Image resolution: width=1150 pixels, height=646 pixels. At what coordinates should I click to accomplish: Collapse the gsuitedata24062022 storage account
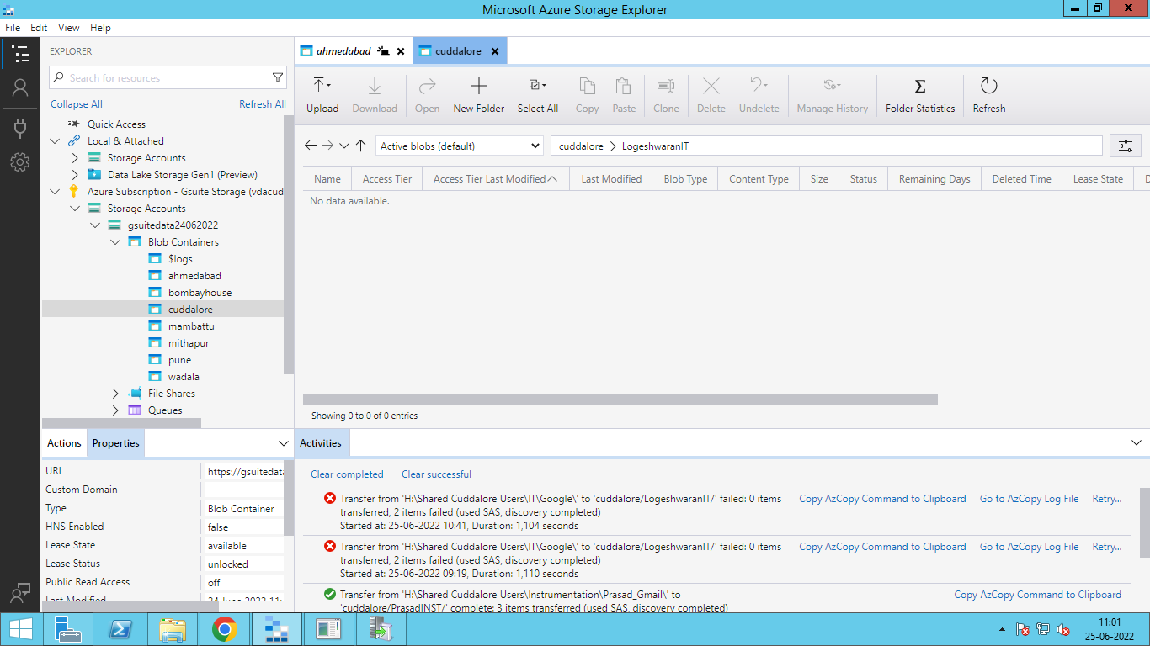click(x=95, y=225)
